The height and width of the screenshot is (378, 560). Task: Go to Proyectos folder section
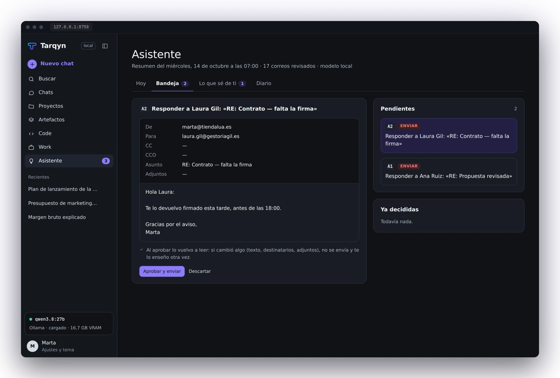click(69, 106)
